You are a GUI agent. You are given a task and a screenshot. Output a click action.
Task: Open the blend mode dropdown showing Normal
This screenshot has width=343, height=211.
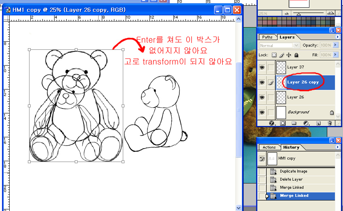click(279, 45)
